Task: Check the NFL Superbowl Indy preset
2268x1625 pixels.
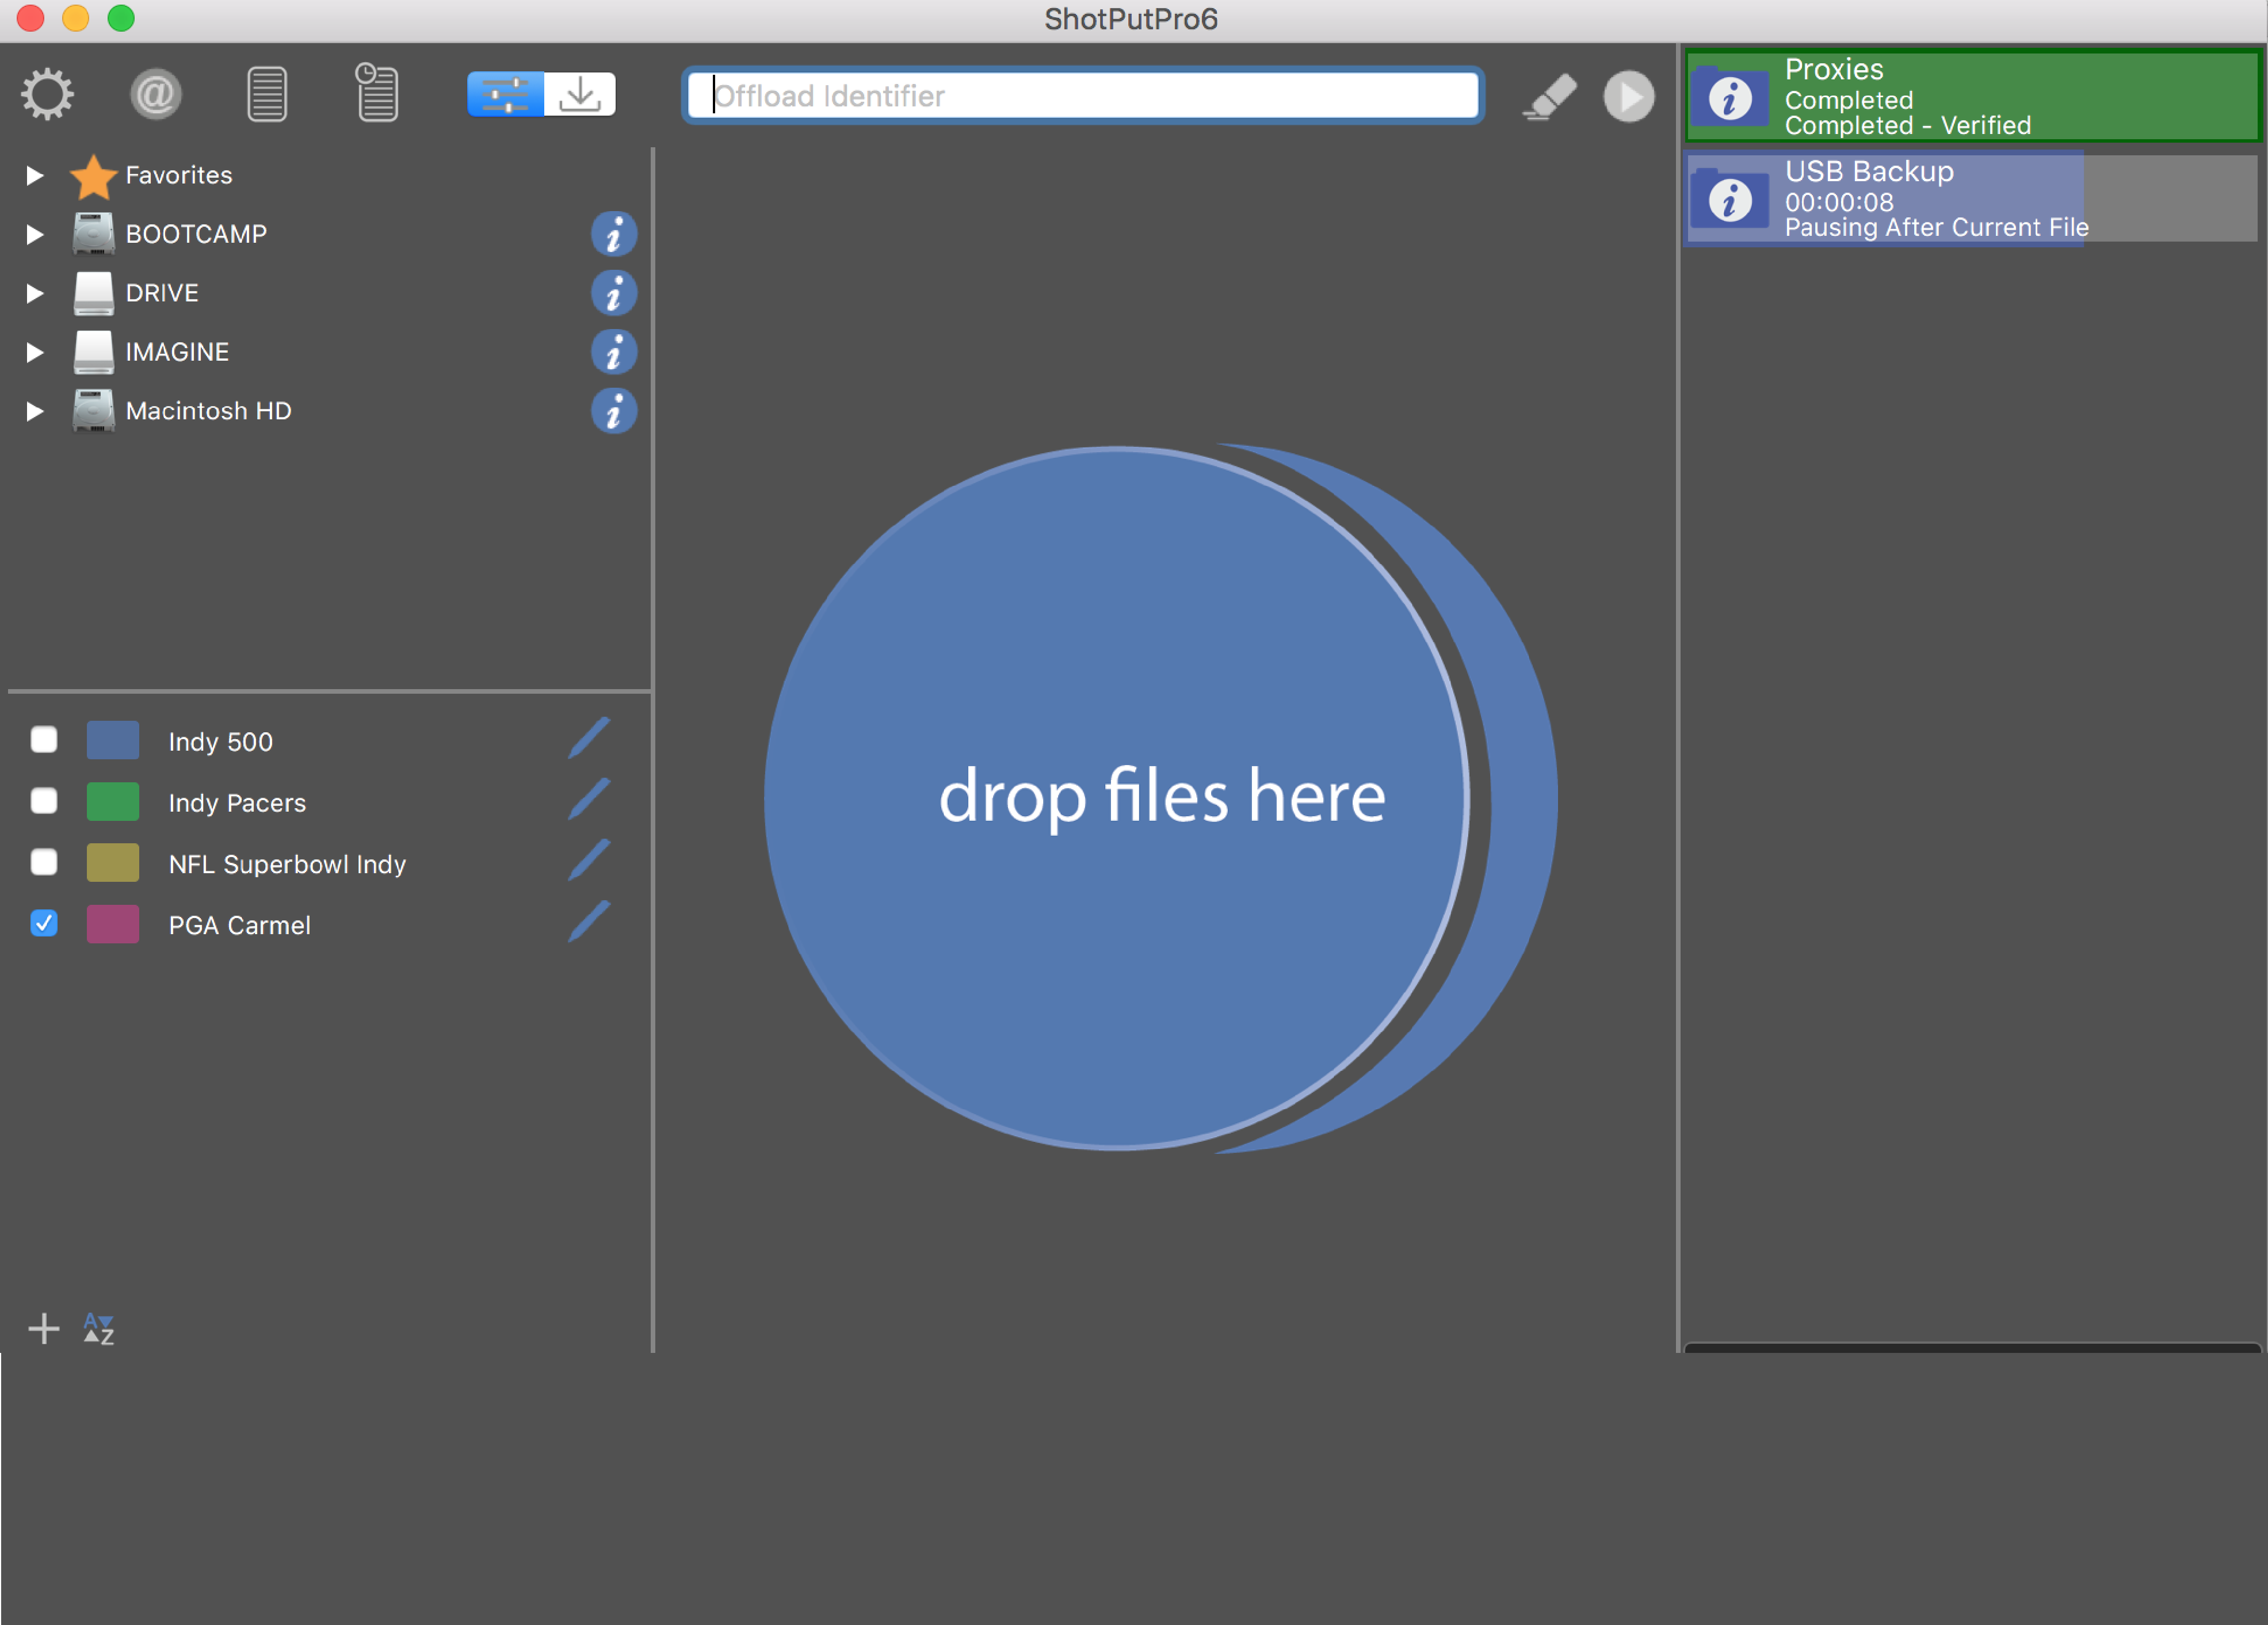Action: click(44, 862)
